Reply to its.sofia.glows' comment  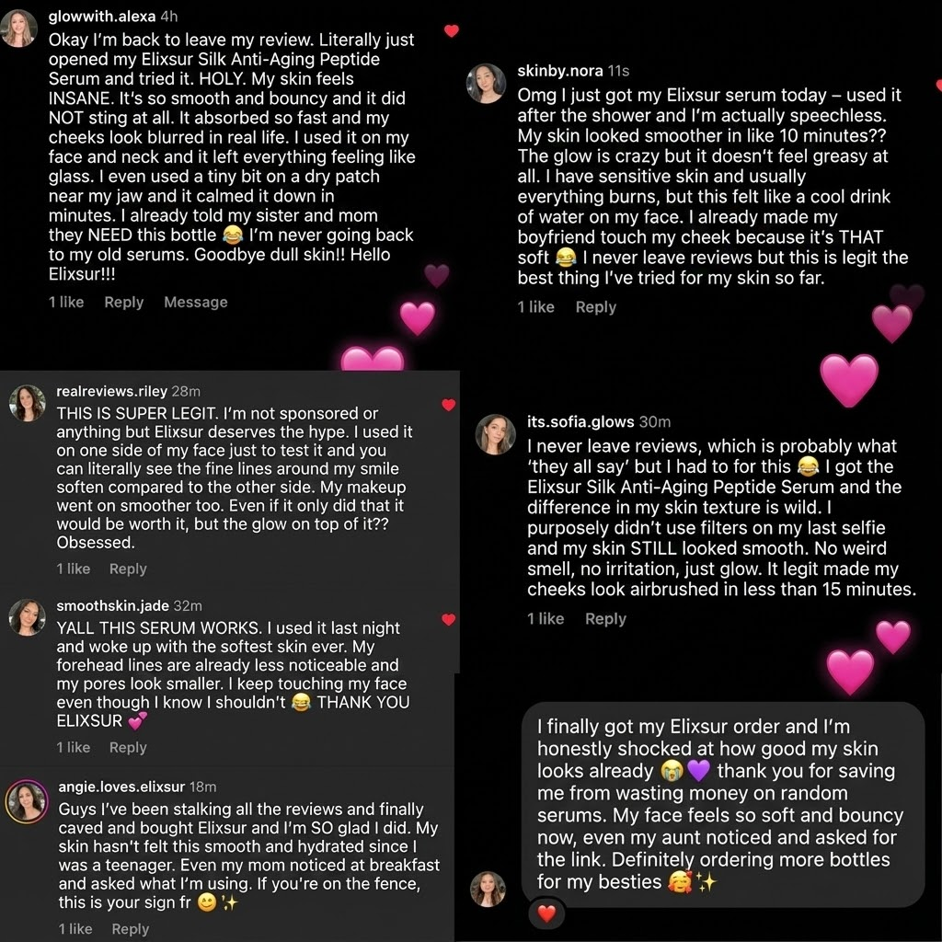click(605, 618)
